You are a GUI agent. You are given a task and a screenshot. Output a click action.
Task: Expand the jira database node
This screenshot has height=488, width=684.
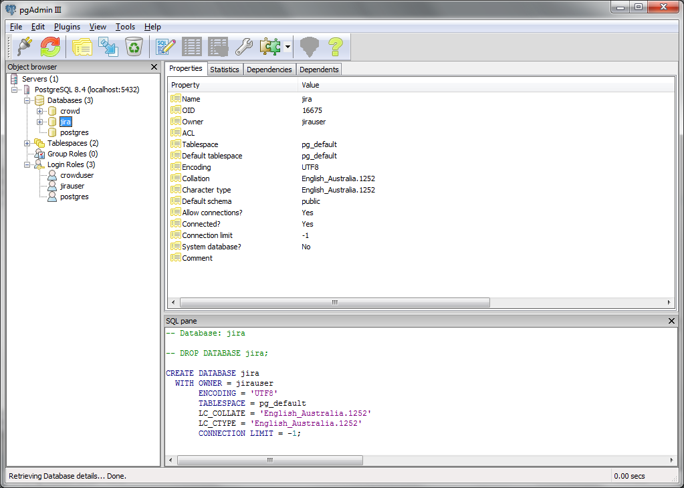coord(39,122)
